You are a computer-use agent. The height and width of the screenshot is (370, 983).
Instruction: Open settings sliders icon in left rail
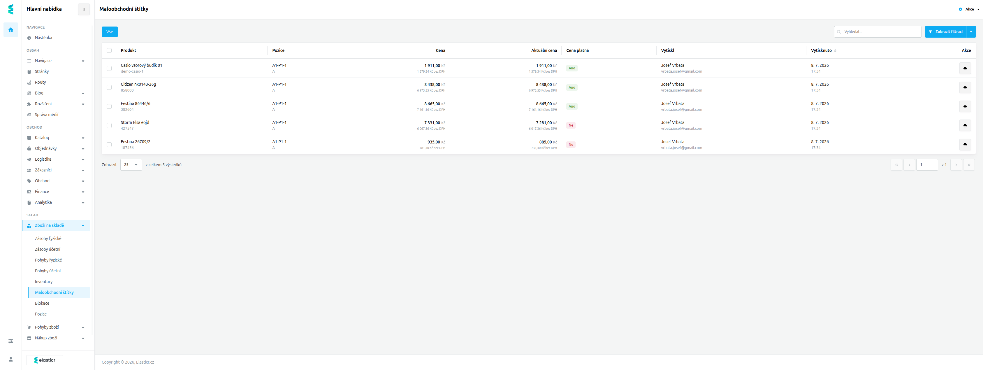tap(11, 341)
